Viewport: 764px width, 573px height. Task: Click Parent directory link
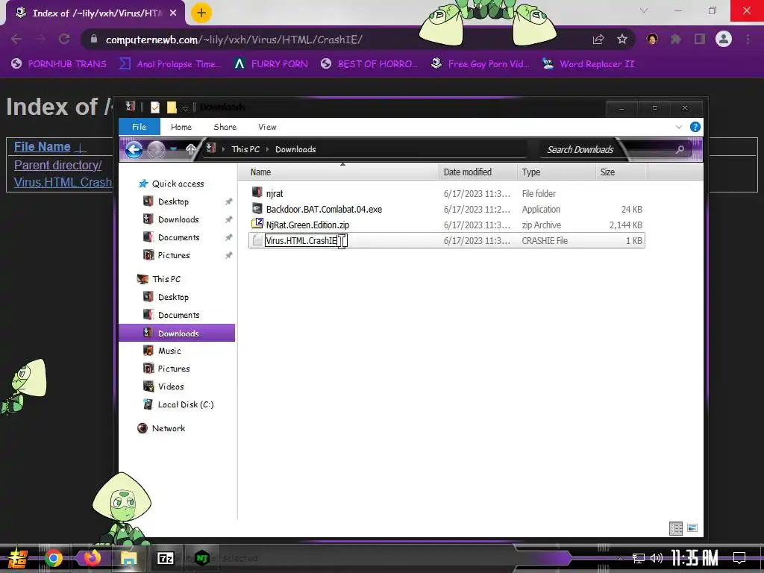(58, 165)
